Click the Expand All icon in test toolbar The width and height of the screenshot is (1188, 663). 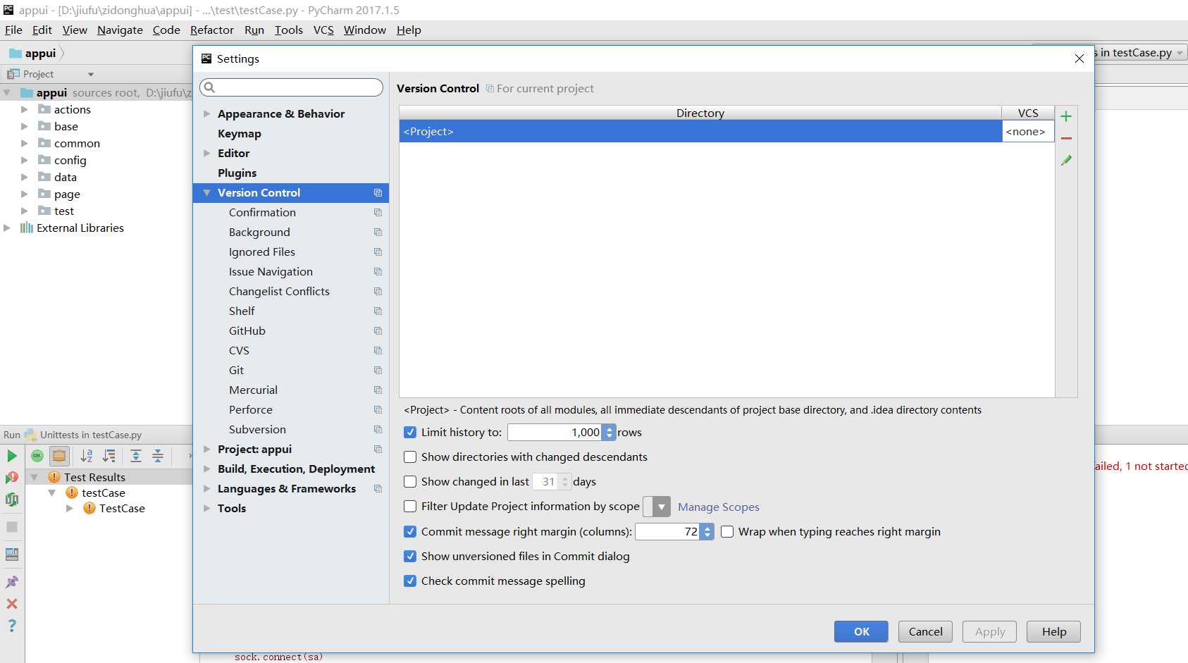pyautogui.click(x=136, y=456)
